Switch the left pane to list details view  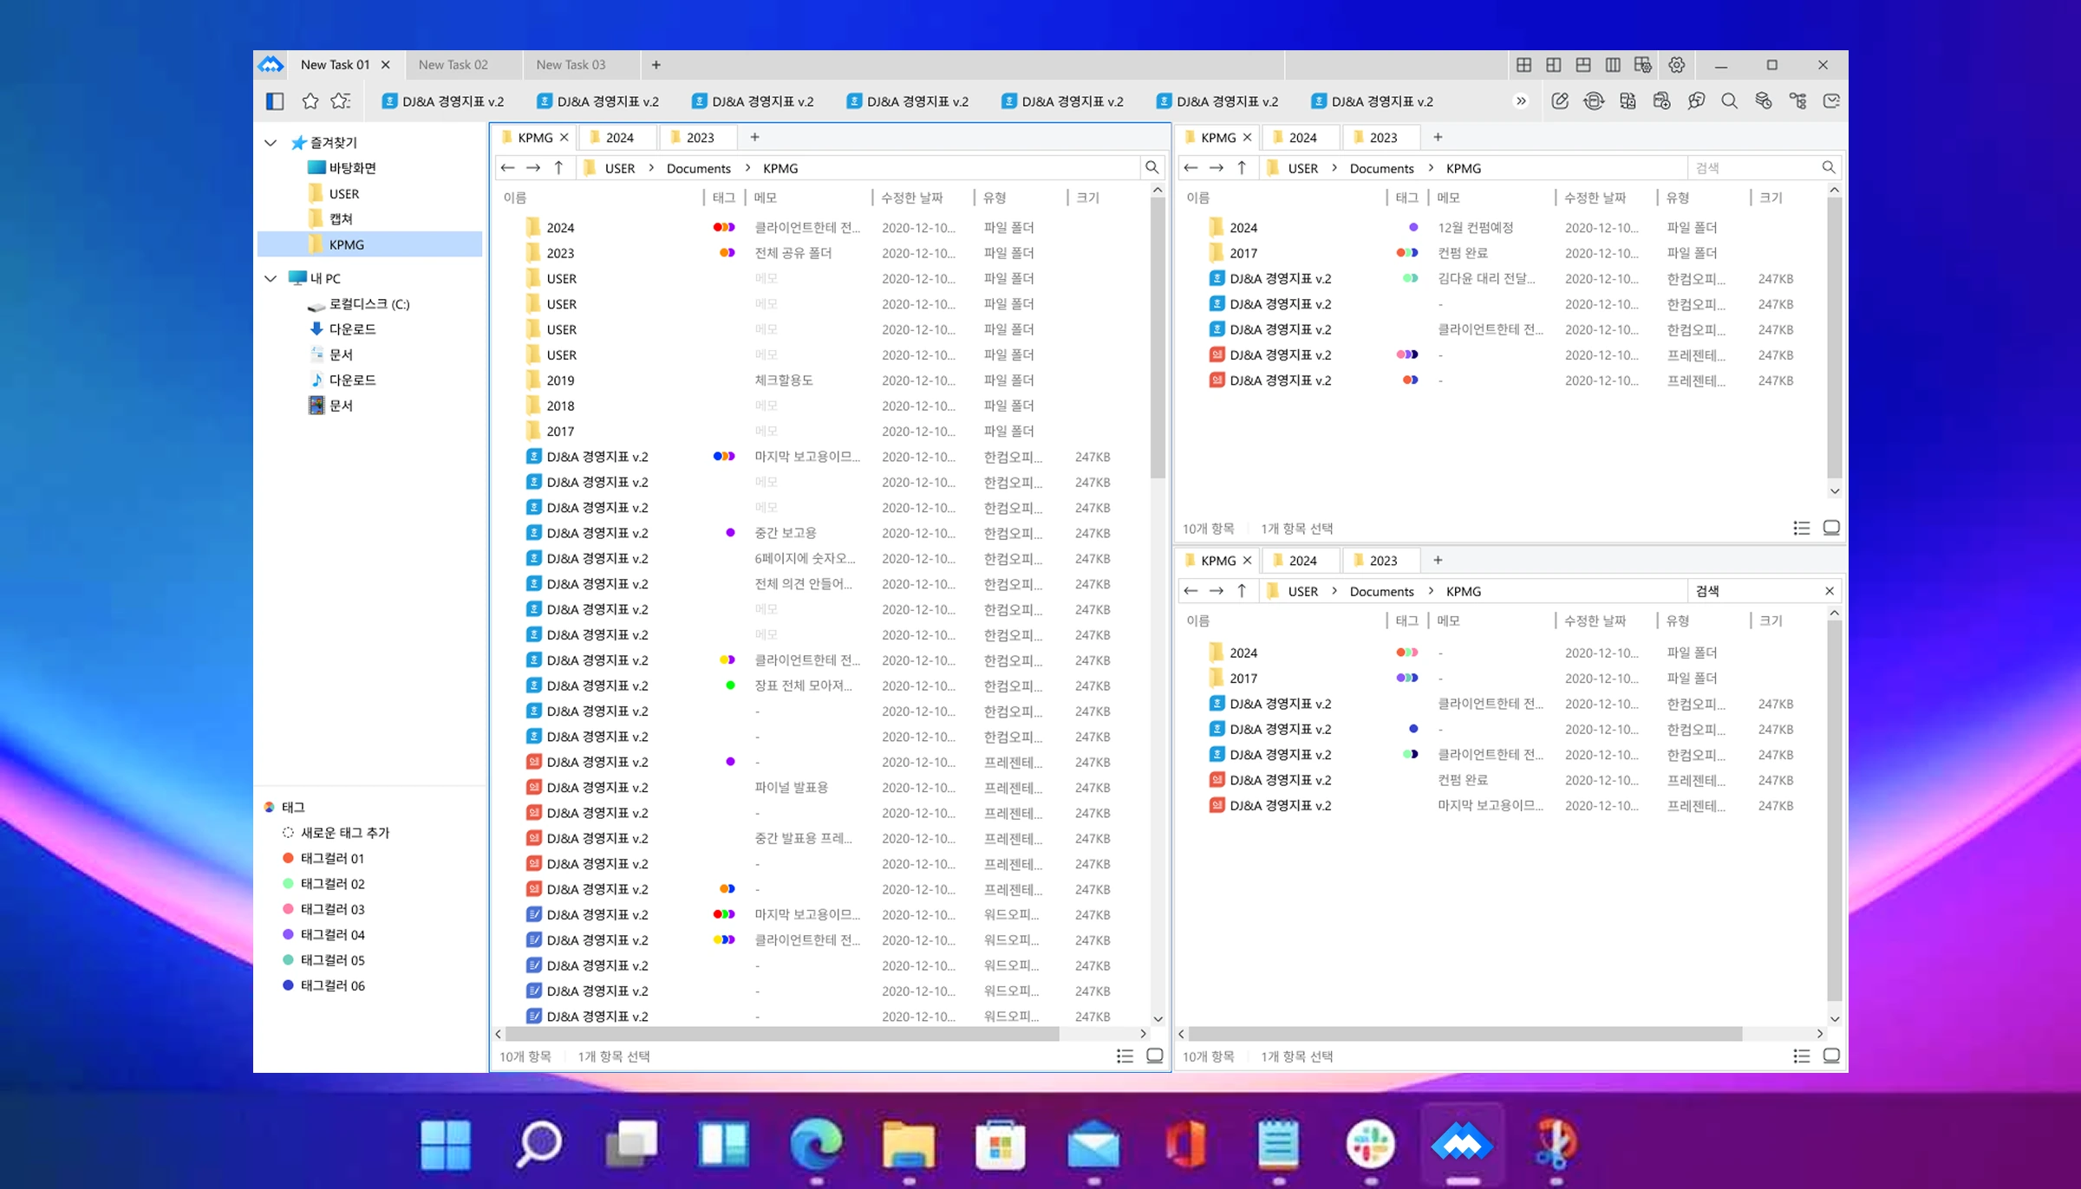click(x=1125, y=1056)
